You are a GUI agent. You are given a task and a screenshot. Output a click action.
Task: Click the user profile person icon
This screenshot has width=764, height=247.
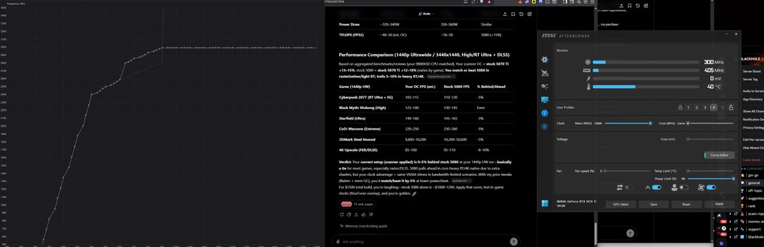pos(681,108)
